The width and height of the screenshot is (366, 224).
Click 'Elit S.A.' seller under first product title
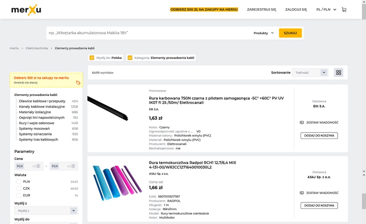point(154,109)
